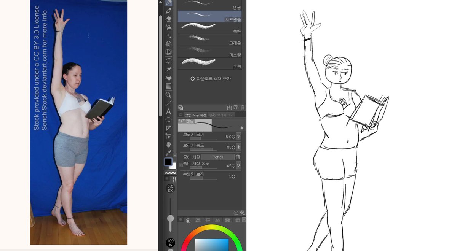Select the triangle Ruler tool

168,128
